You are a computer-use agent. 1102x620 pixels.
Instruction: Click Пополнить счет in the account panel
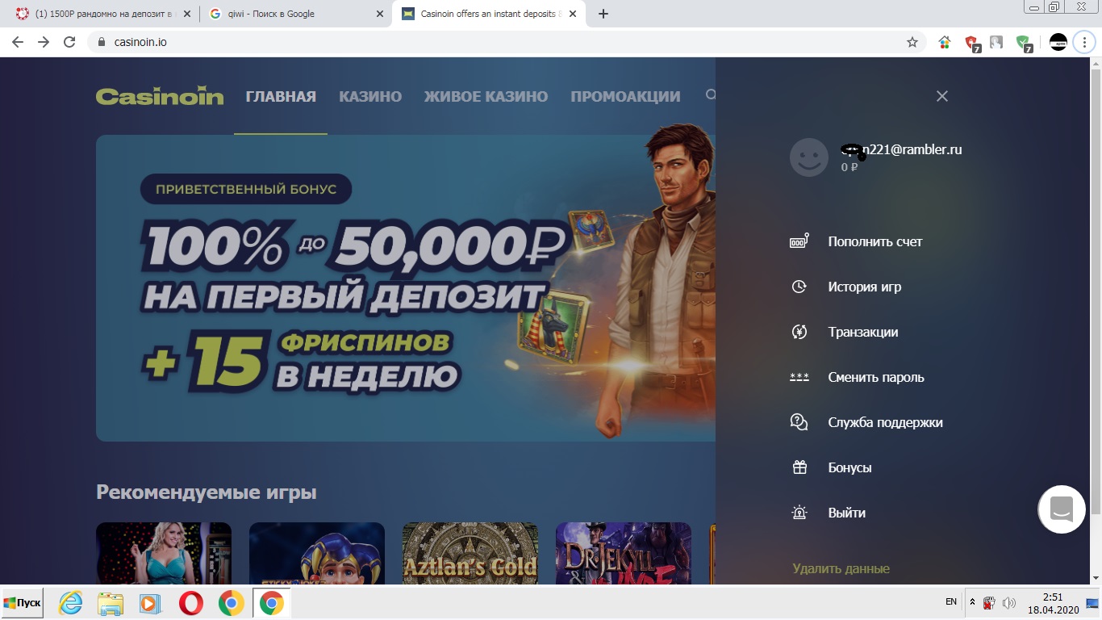(875, 241)
